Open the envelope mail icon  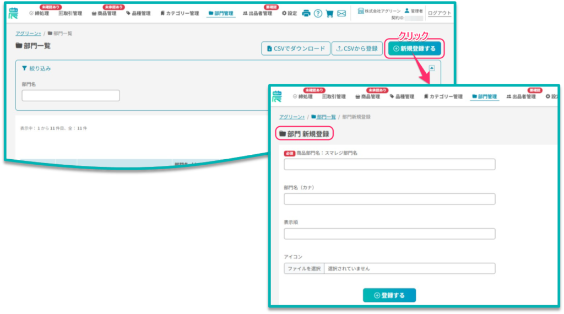point(341,13)
